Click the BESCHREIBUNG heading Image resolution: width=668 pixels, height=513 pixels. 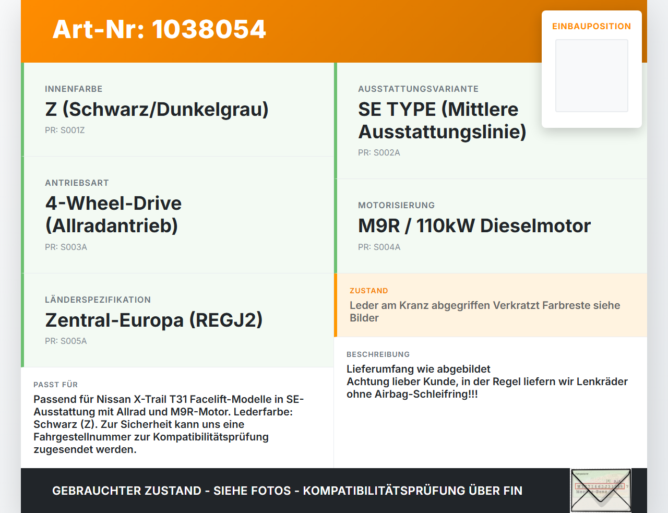(x=378, y=354)
